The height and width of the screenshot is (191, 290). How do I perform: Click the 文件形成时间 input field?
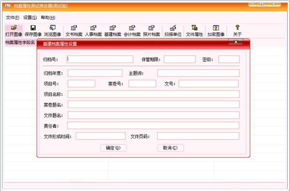(x=101, y=136)
